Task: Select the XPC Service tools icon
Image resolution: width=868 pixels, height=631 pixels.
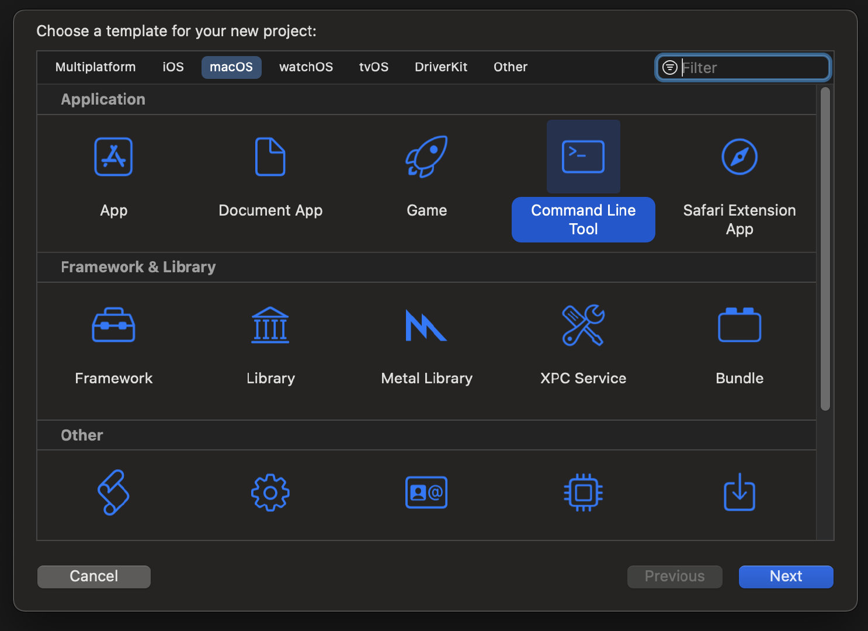Action: (x=583, y=325)
